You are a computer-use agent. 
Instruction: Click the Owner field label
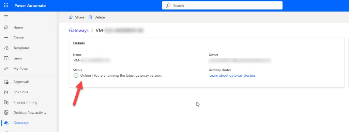(213, 55)
